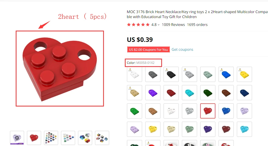Click the main red heart product image
268x146 pixels.
(x=60, y=69)
